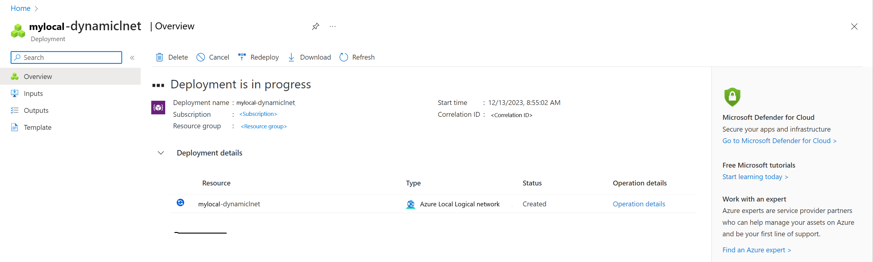Image resolution: width=873 pixels, height=262 pixels.
Task: Open the Operation details link
Action: click(x=638, y=204)
